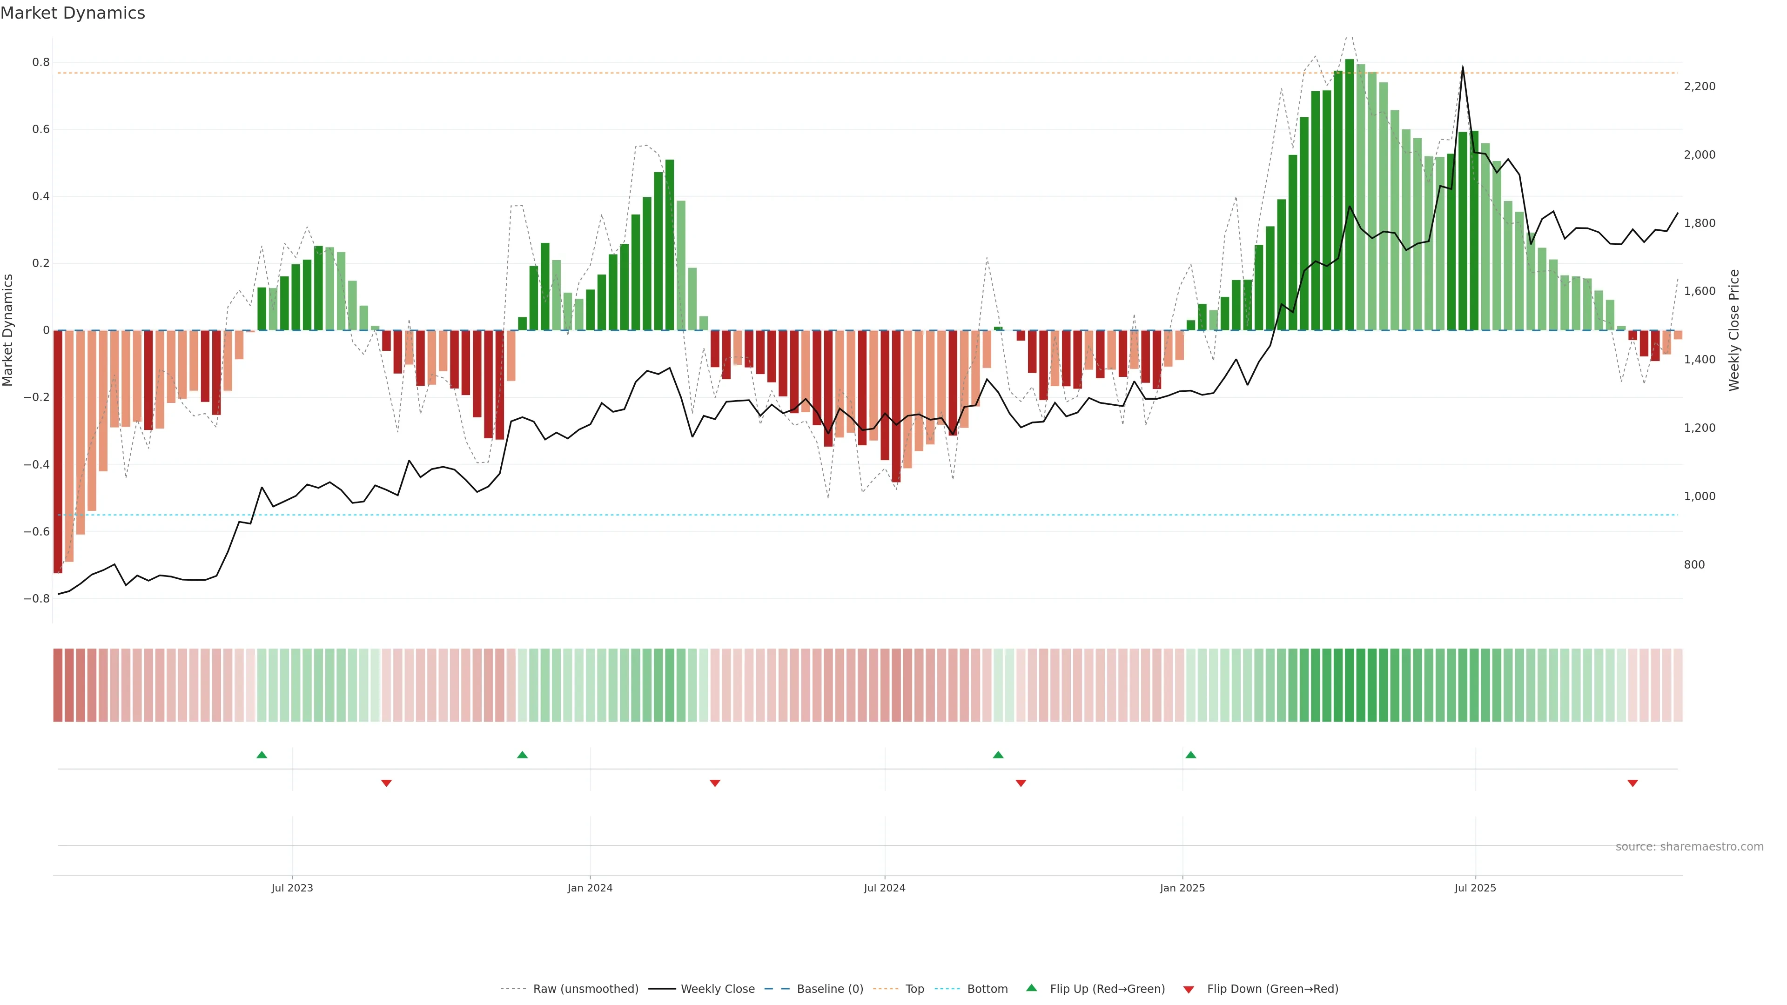The height and width of the screenshot is (1005, 1787).
Task: Click the red flip-down triangle in early 2024
Action: click(714, 783)
